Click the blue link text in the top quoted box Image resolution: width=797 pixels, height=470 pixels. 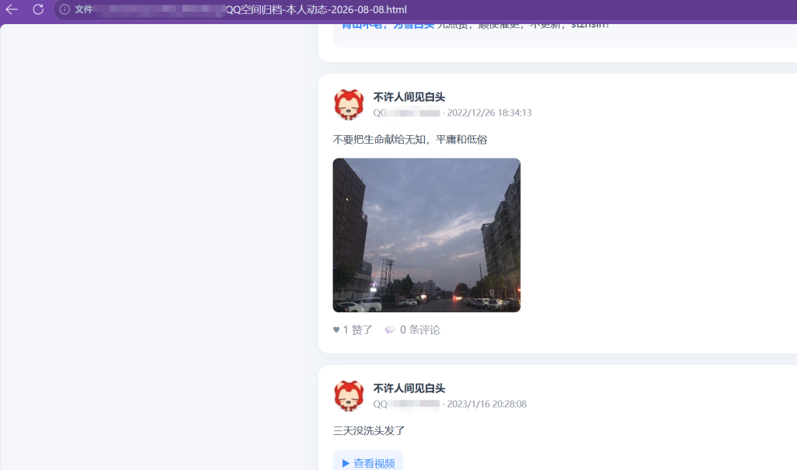tap(388, 26)
